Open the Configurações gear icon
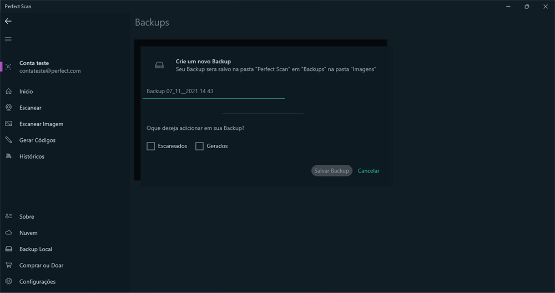Screen dimensions: 555x293 pos(8,281)
